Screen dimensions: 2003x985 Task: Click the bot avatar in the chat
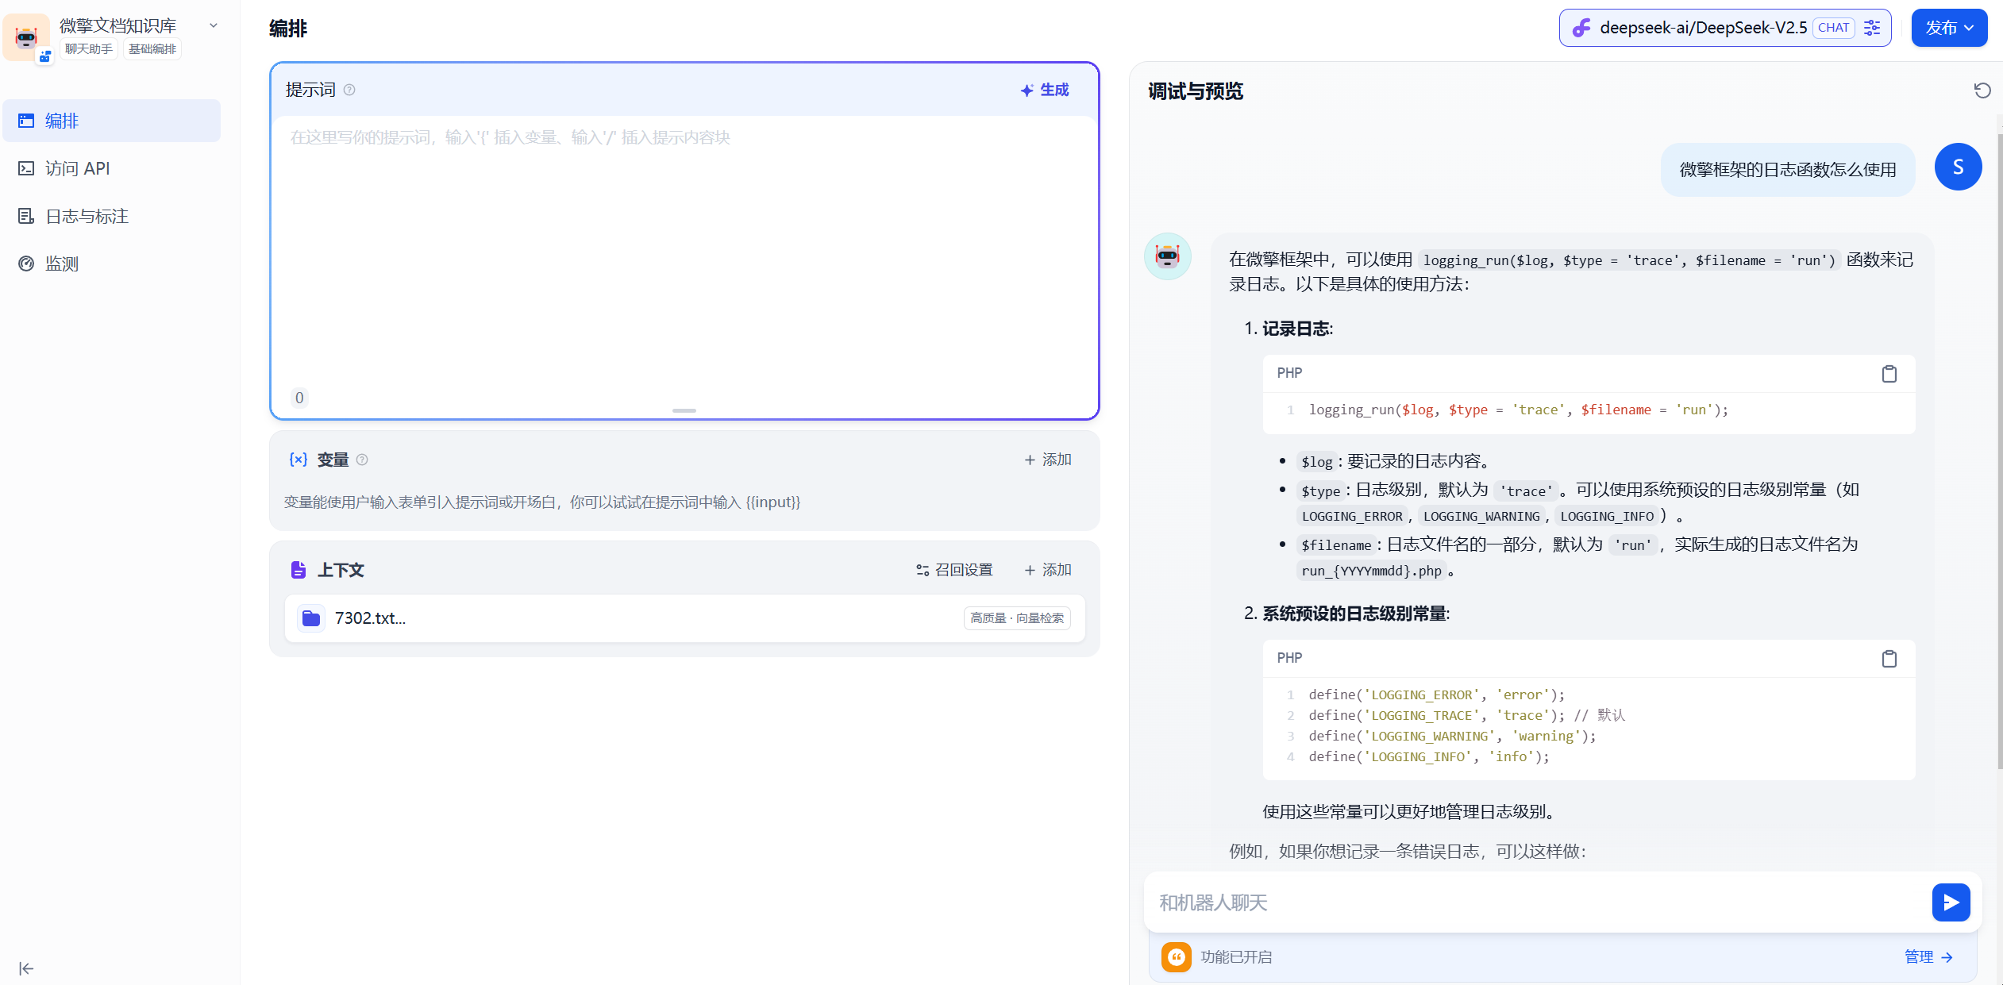1167,256
